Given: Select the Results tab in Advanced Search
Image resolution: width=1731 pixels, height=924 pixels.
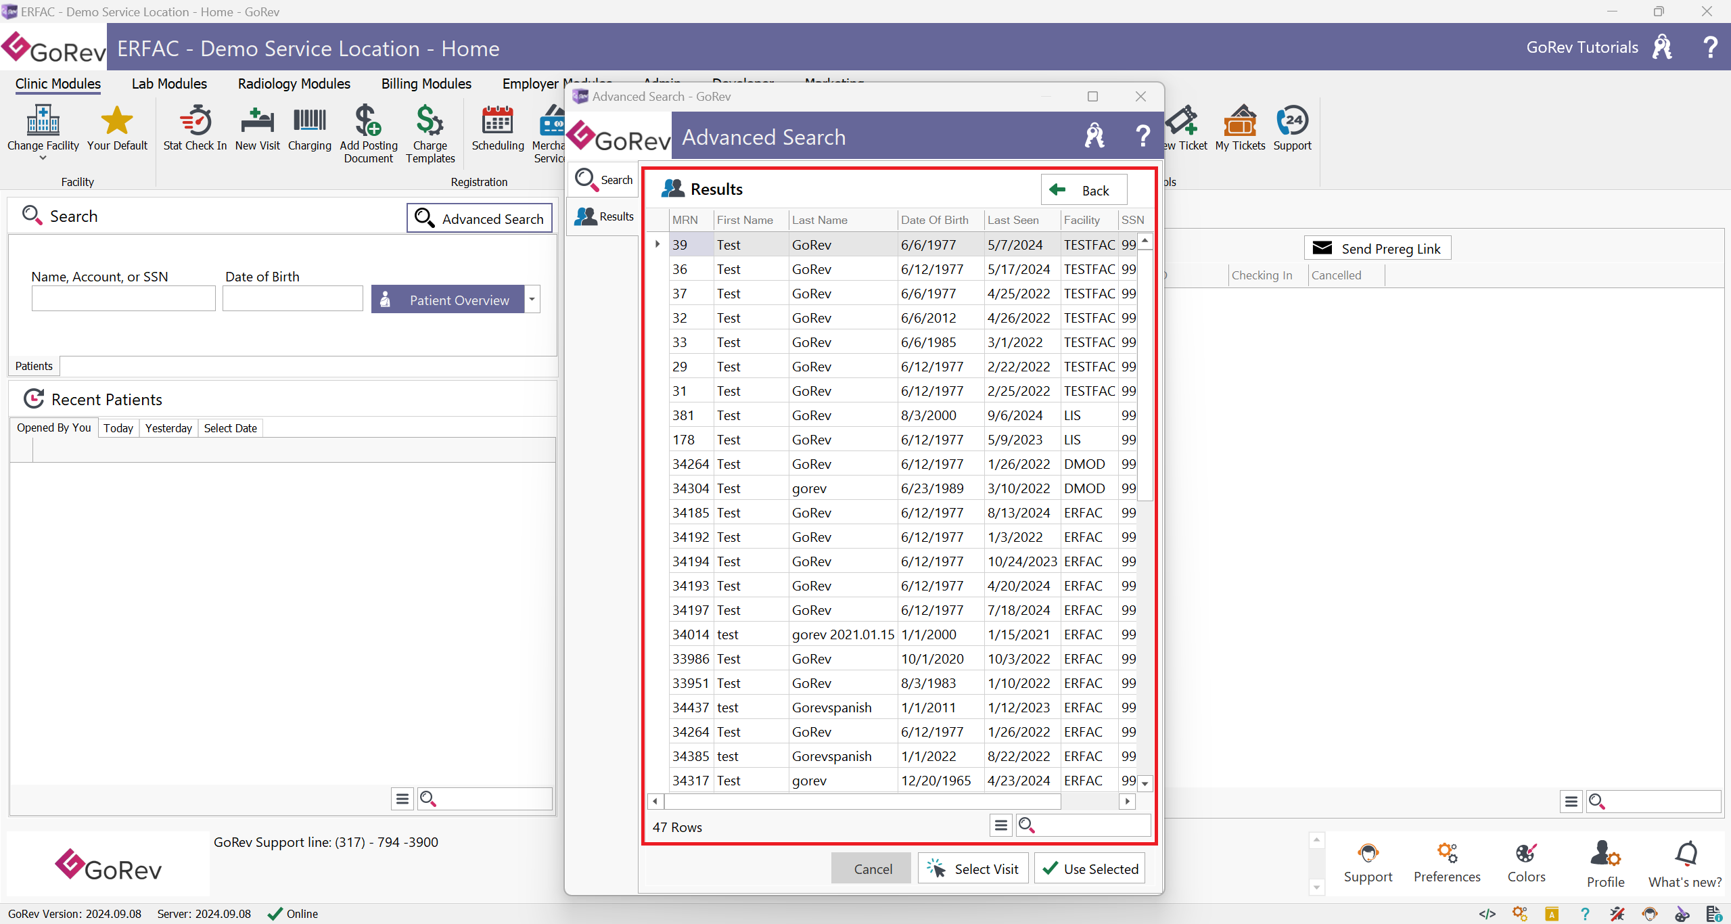Looking at the screenshot, I should (603, 216).
